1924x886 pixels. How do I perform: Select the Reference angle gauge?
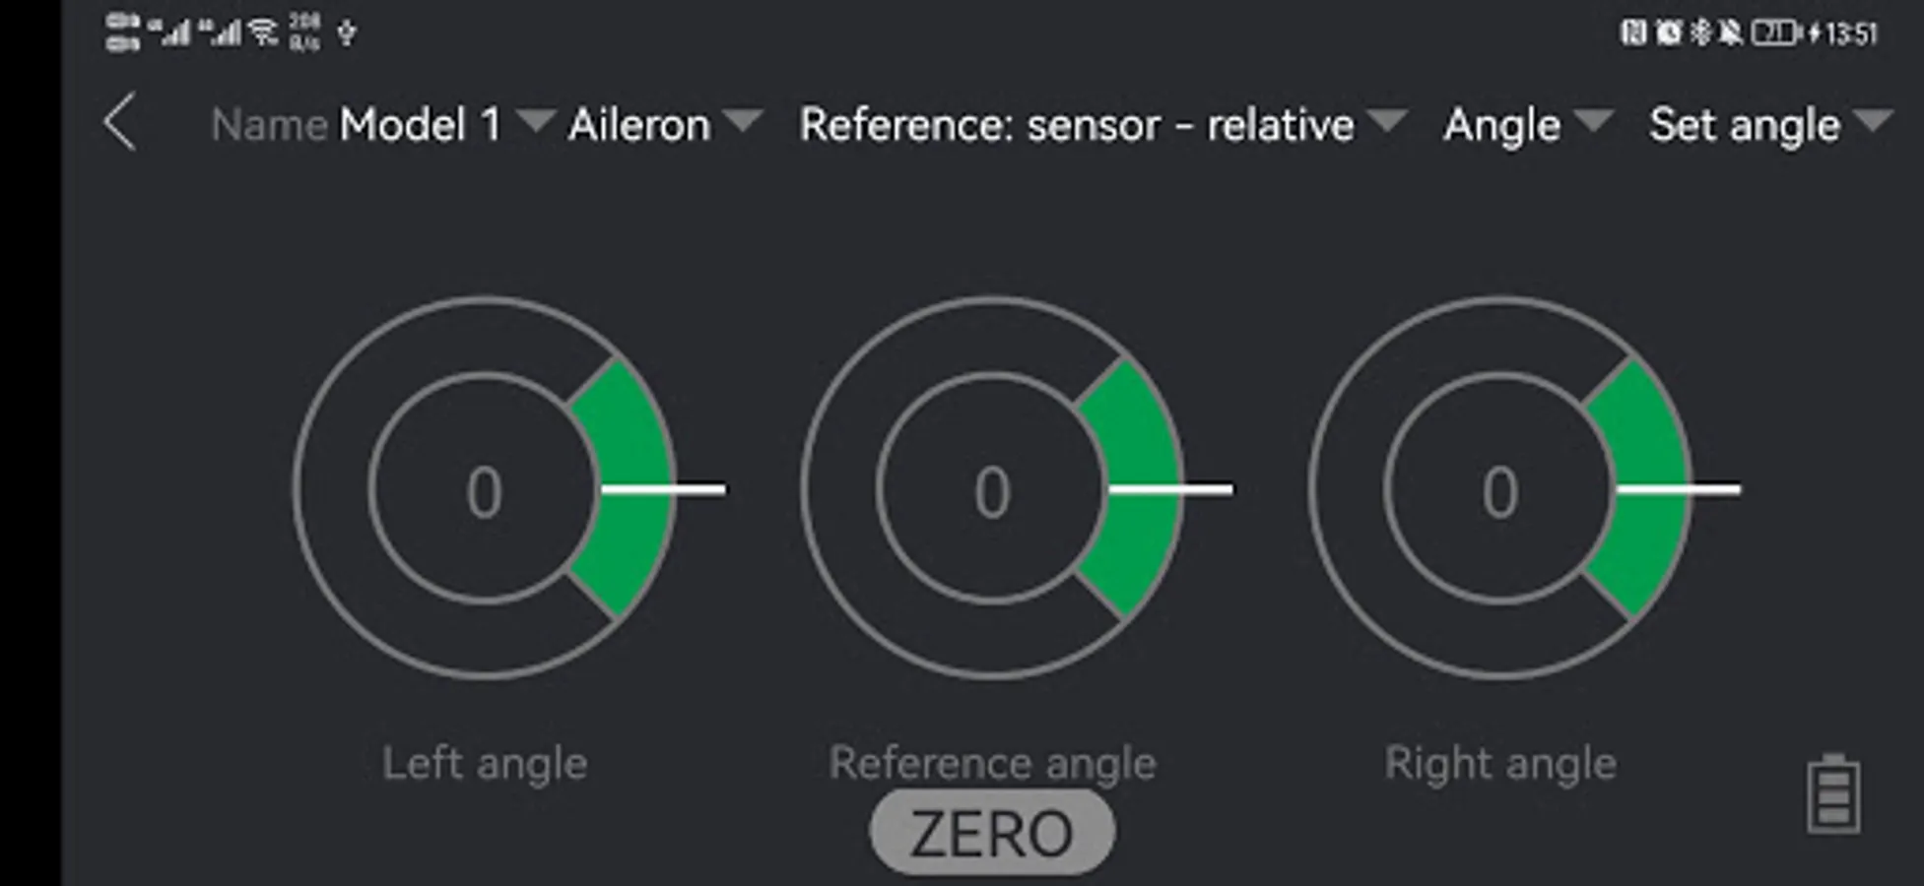[x=993, y=488]
